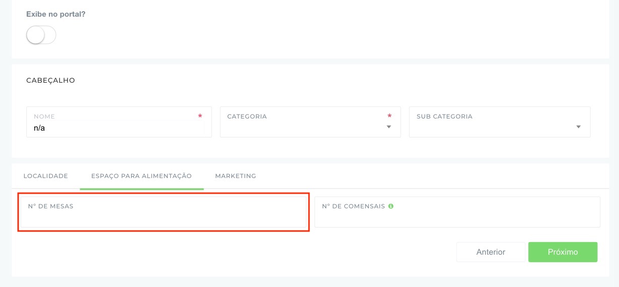
Task: Click the red asterisk on Categoria field
Action: 389,117
